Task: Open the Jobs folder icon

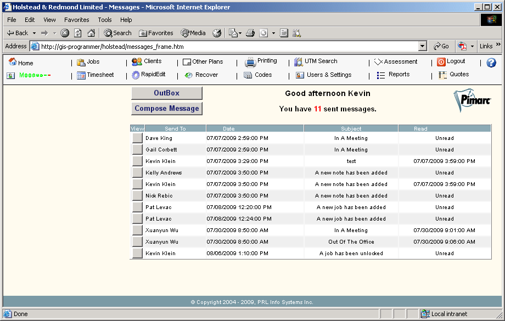Action: coord(81,62)
